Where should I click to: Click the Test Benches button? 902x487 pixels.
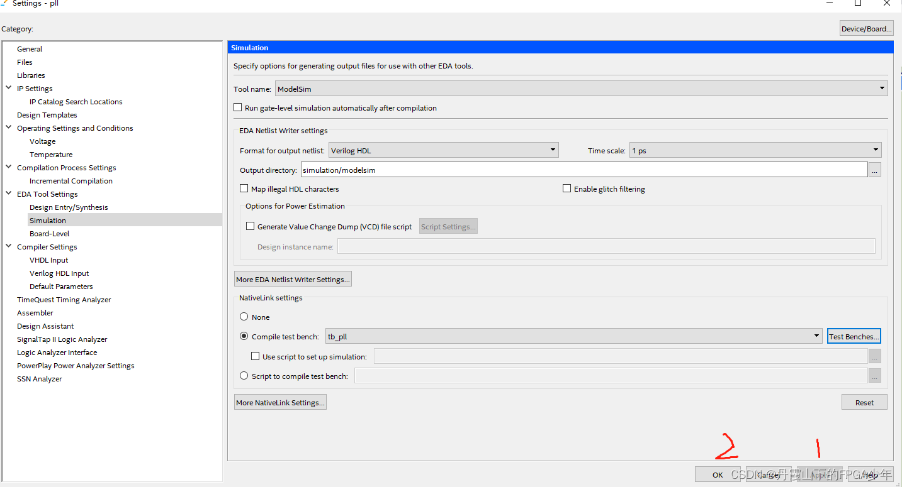[854, 336]
